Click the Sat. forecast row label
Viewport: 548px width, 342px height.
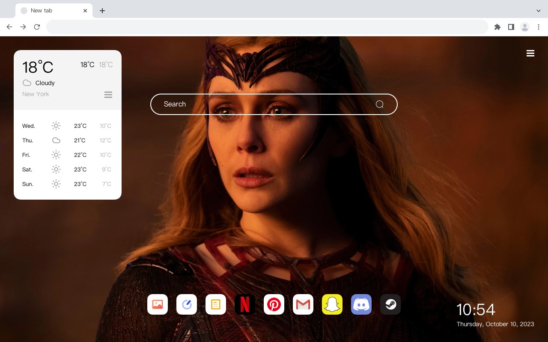pos(27,169)
